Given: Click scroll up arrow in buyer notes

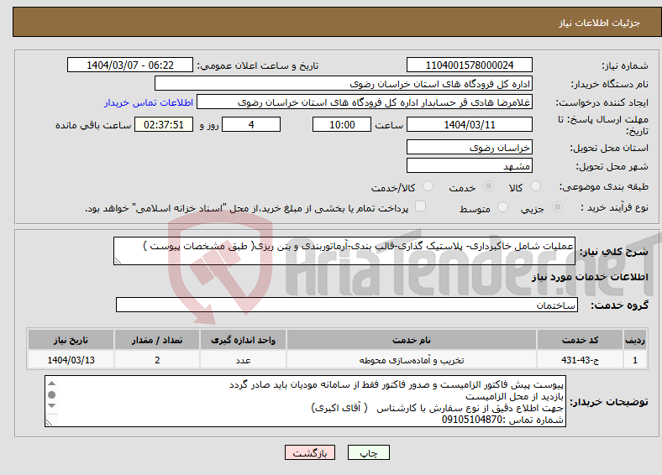Looking at the screenshot, I should 52,383.
